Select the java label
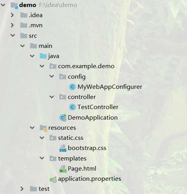 [54, 56]
